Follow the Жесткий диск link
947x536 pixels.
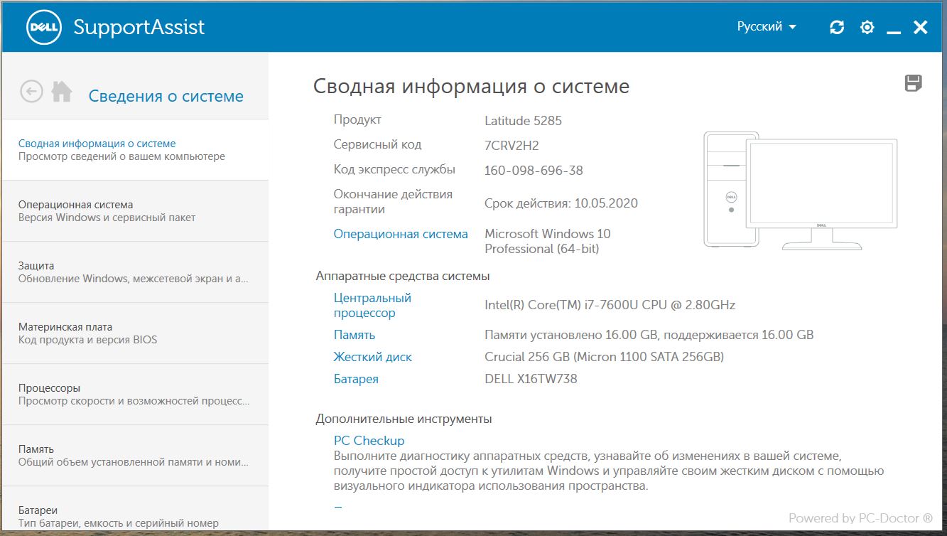pos(373,357)
